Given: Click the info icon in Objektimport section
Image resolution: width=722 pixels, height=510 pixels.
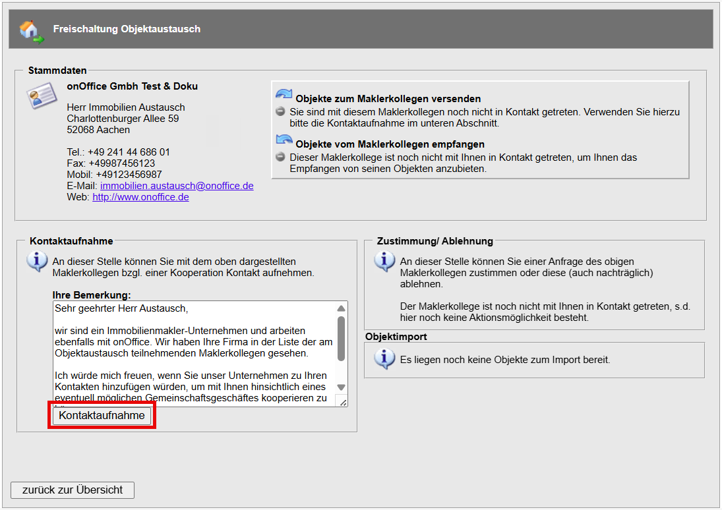Looking at the screenshot, I should [384, 359].
